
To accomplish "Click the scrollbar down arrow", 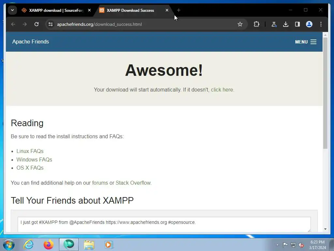I will point(325,229).
